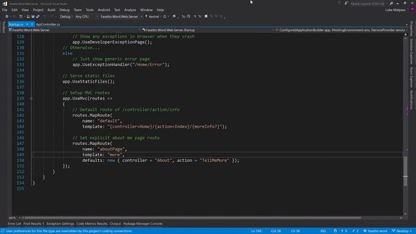Open the Help menu
Image resolution: width=416 pixels, height=234 pixels.
(x=160, y=10)
